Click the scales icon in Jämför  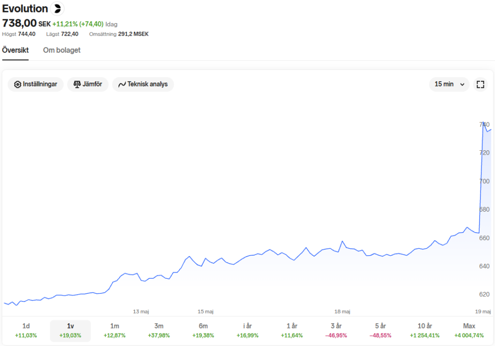(77, 84)
